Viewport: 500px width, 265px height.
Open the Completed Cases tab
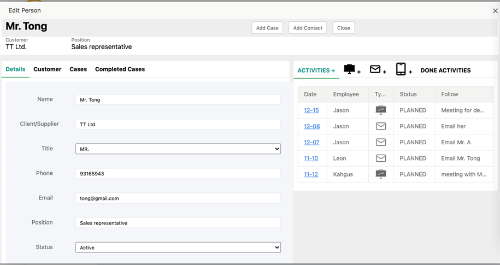coord(120,69)
